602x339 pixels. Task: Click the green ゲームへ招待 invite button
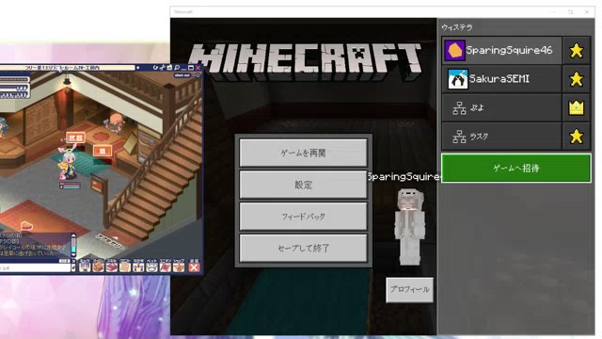click(x=516, y=168)
